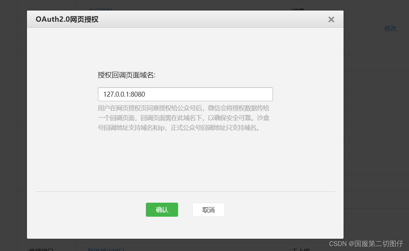Viewport: 409px width, 251px height.
Task: Close the OAuth2.0网页授权 dialog
Action: [x=331, y=20]
